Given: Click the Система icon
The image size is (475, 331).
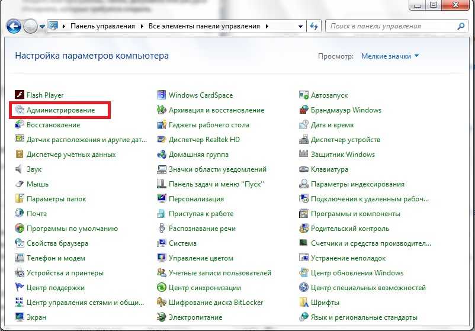Looking at the screenshot, I should (x=162, y=243).
